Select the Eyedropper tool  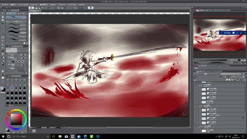[3, 33]
